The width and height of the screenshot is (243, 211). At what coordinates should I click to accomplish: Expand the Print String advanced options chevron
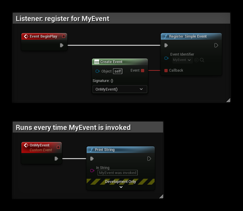(x=121, y=187)
